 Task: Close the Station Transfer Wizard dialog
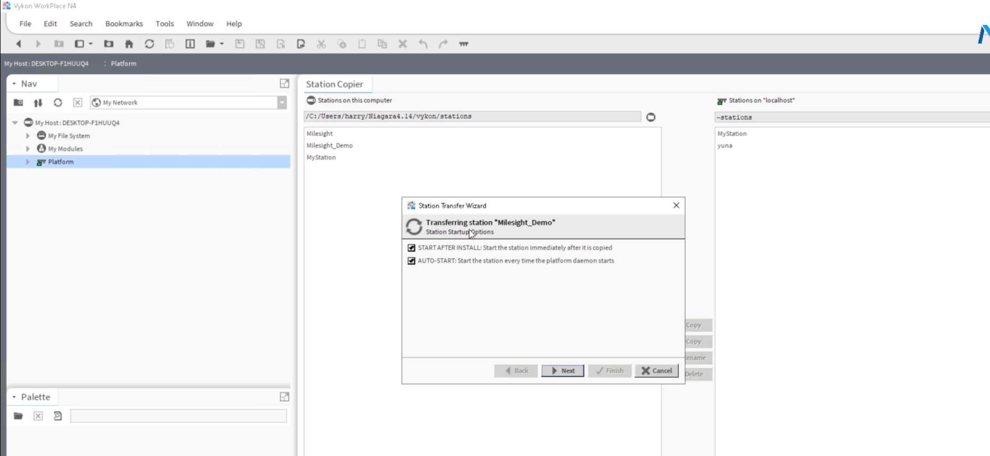tap(676, 205)
